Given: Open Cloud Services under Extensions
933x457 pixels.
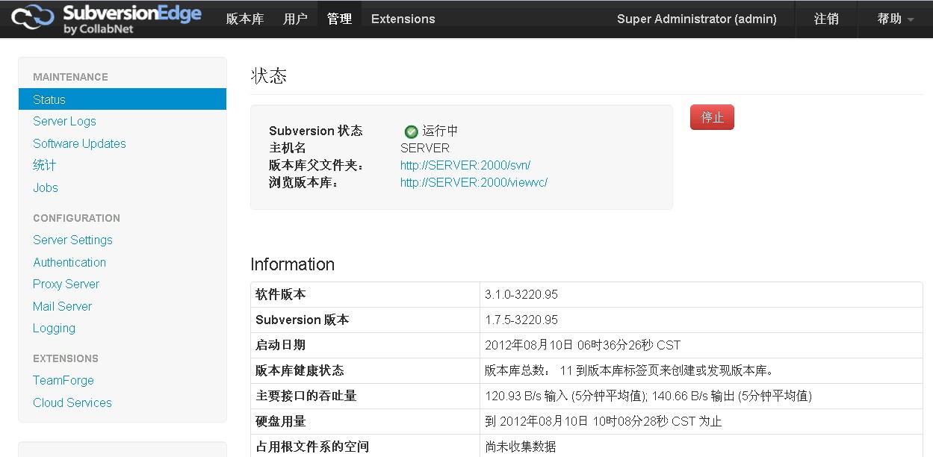Looking at the screenshot, I should 72,402.
